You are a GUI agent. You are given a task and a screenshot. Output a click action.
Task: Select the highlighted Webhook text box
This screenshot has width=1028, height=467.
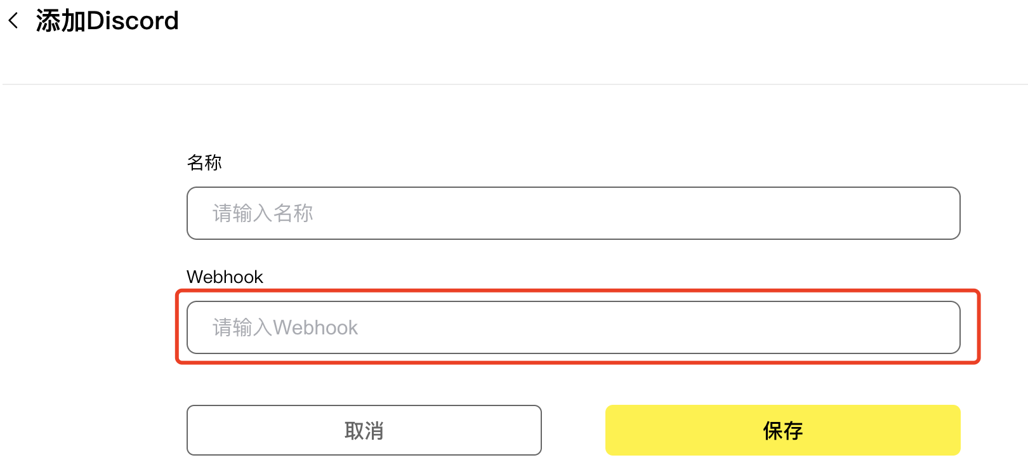click(x=573, y=327)
